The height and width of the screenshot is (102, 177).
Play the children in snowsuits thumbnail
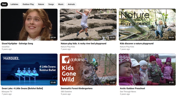click(147, 69)
